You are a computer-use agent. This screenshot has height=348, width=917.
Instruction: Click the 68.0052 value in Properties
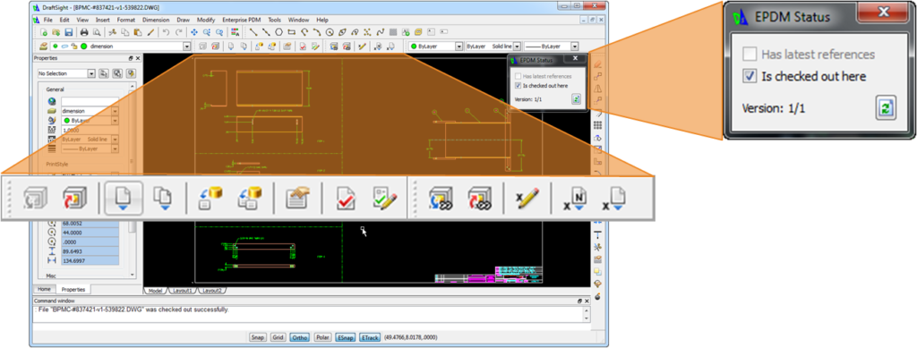pos(90,223)
